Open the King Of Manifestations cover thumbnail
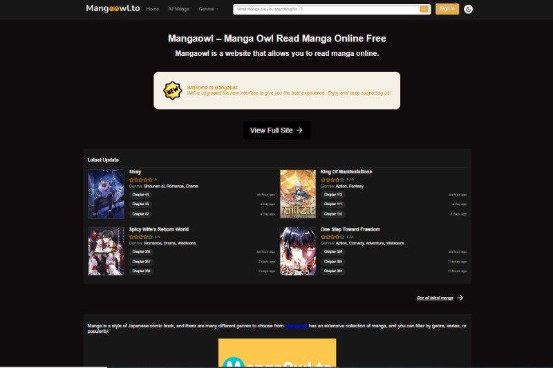The width and height of the screenshot is (553, 368). [298, 194]
